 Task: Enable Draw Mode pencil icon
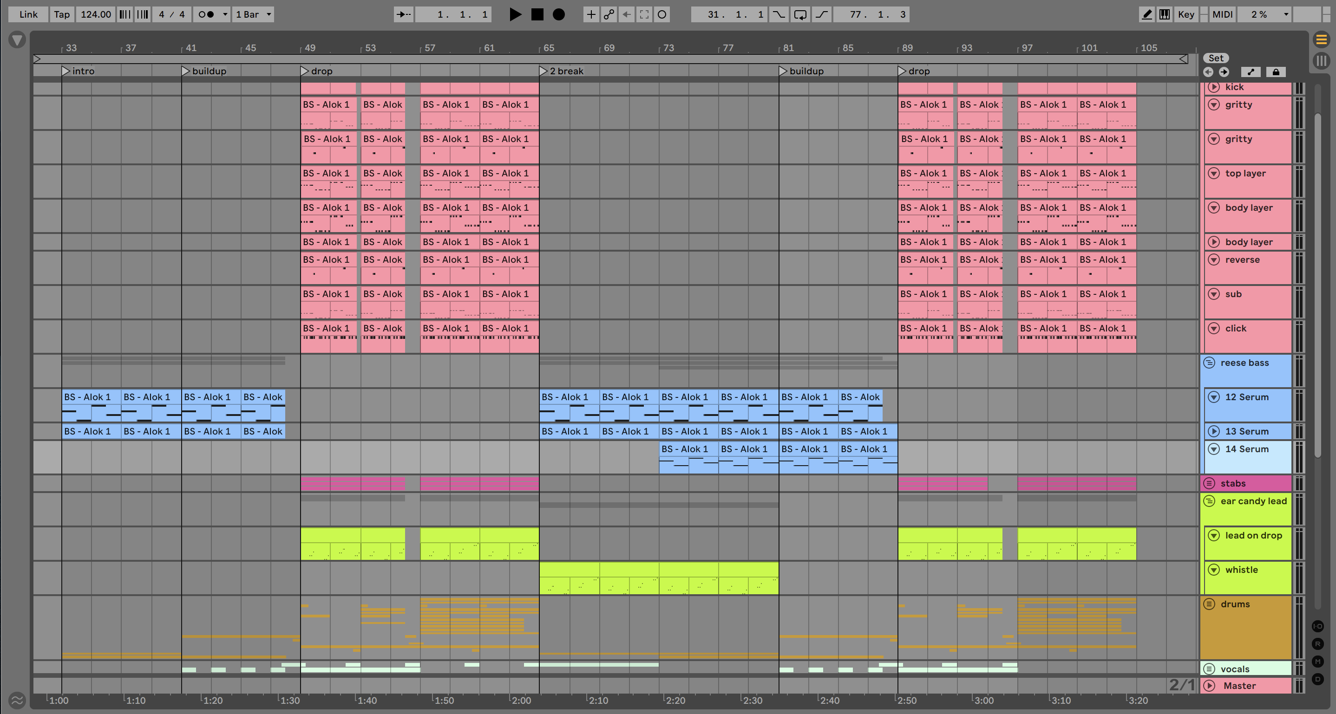click(x=1146, y=14)
